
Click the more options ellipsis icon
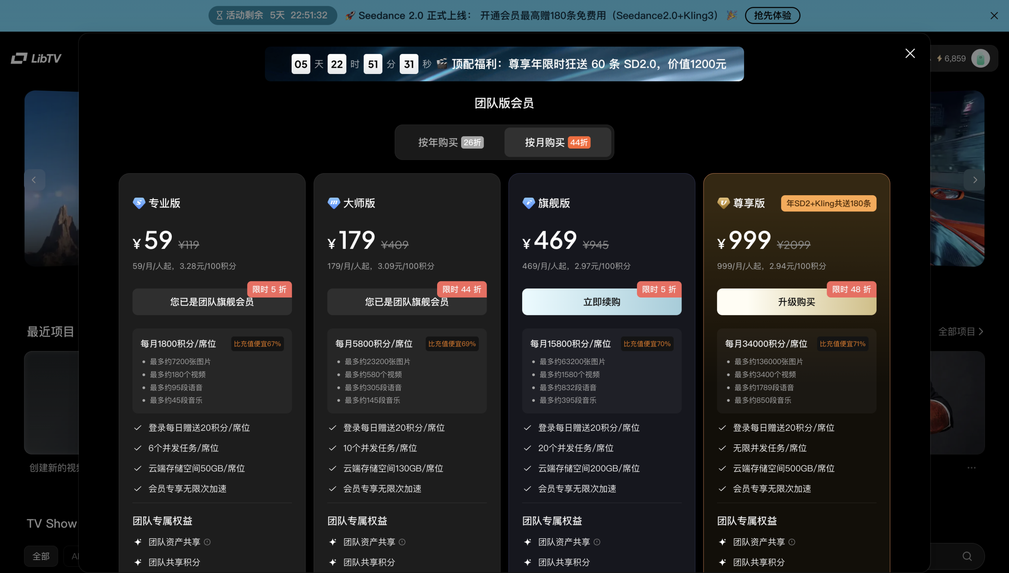(x=972, y=468)
